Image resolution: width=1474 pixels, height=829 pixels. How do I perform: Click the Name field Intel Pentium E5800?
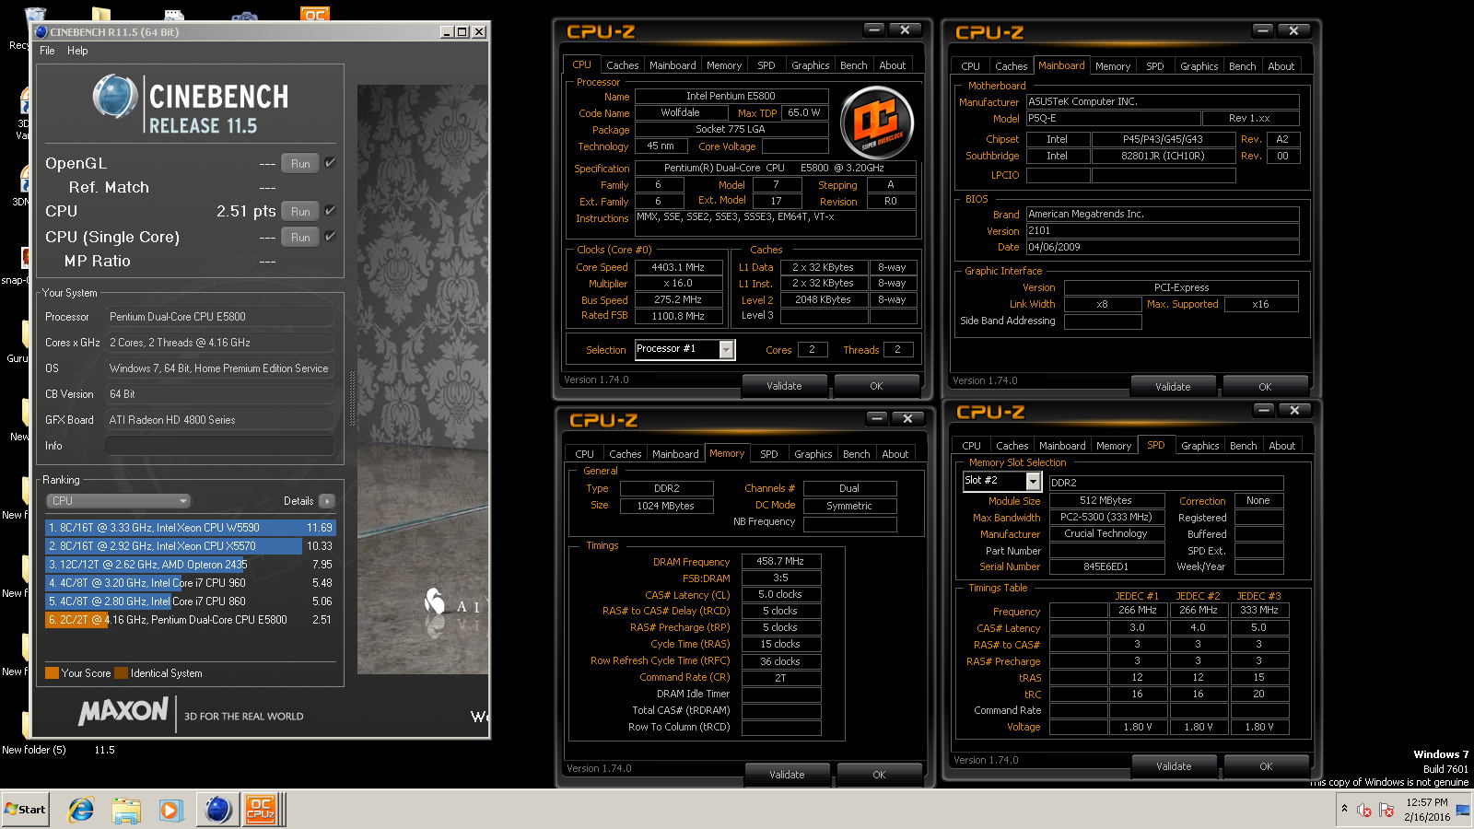(731, 96)
